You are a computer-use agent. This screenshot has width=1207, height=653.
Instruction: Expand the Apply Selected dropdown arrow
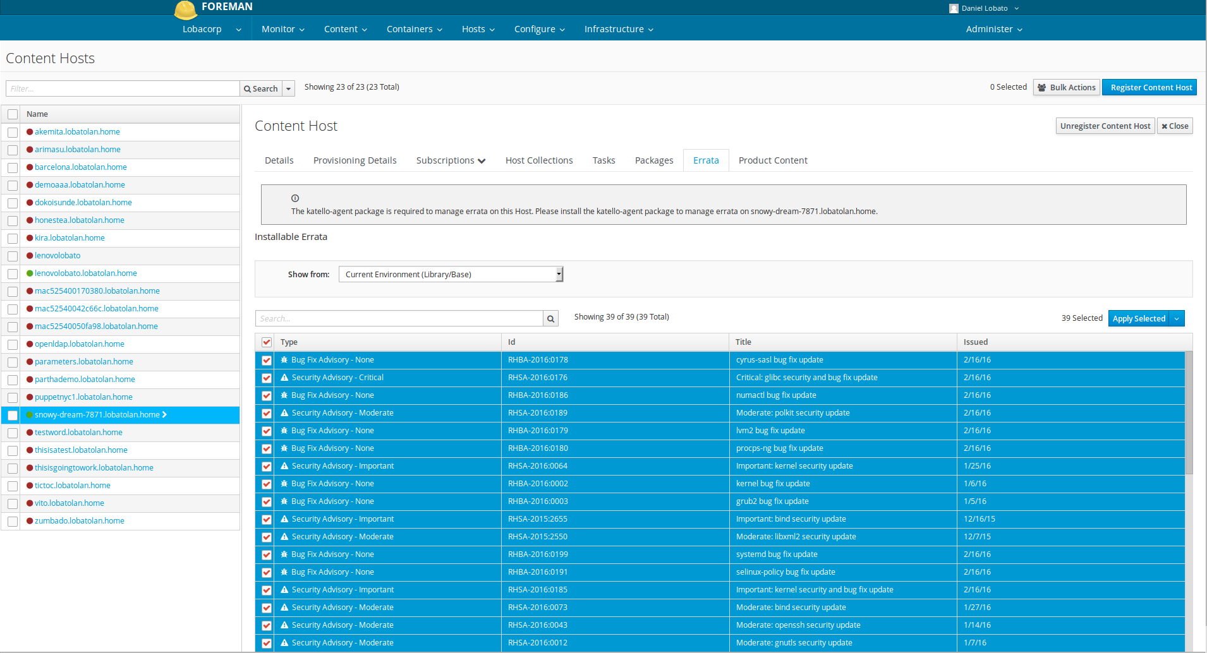coord(1177,319)
